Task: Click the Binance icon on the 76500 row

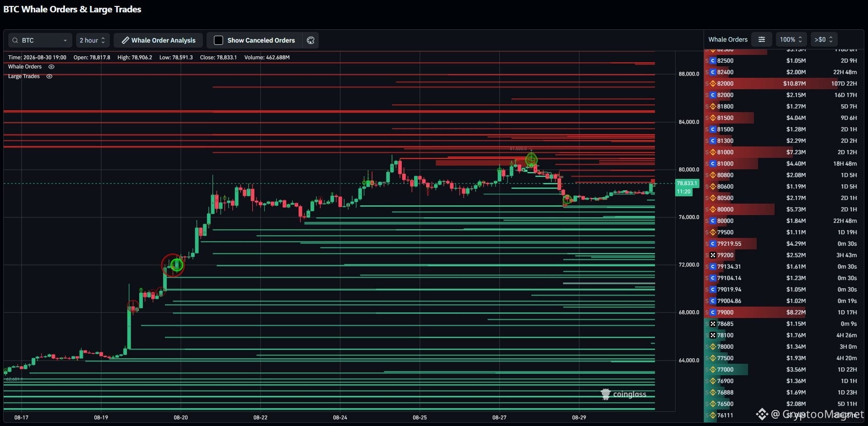Action: [x=713, y=404]
